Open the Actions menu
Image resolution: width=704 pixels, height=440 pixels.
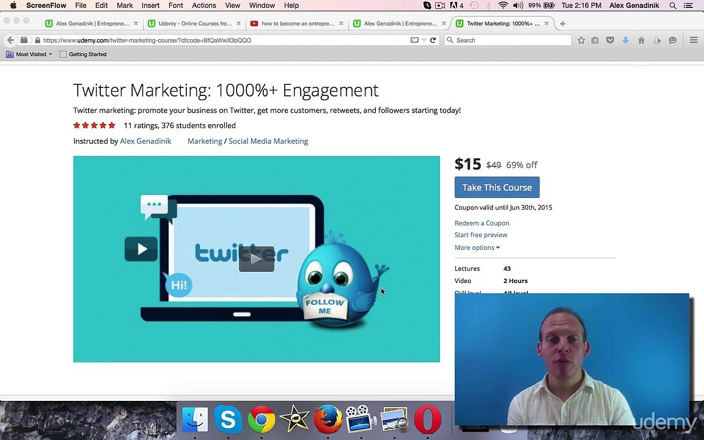pyautogui.click(x=204, y=5)
